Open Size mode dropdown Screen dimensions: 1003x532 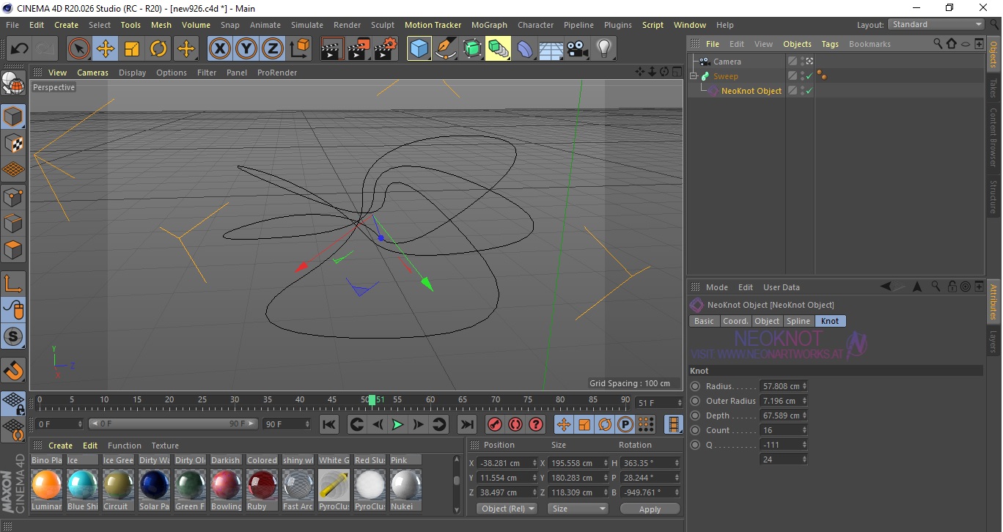(x=579, y=509)
